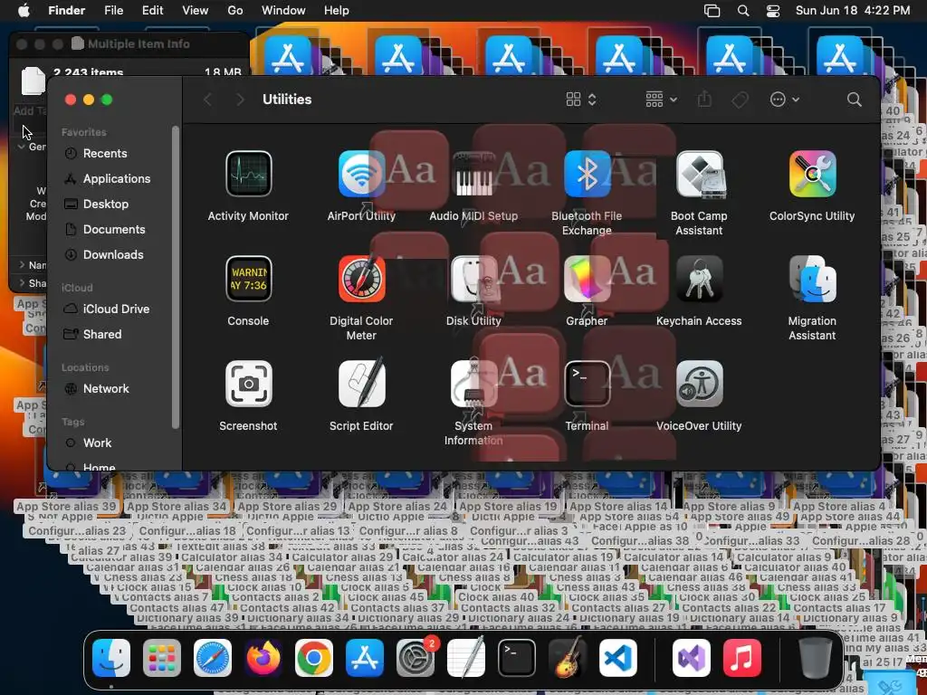This screenshot has width=927, height=695.
Task: Click the Stage Manager menu bar icon
Action: tap(712, 11)
